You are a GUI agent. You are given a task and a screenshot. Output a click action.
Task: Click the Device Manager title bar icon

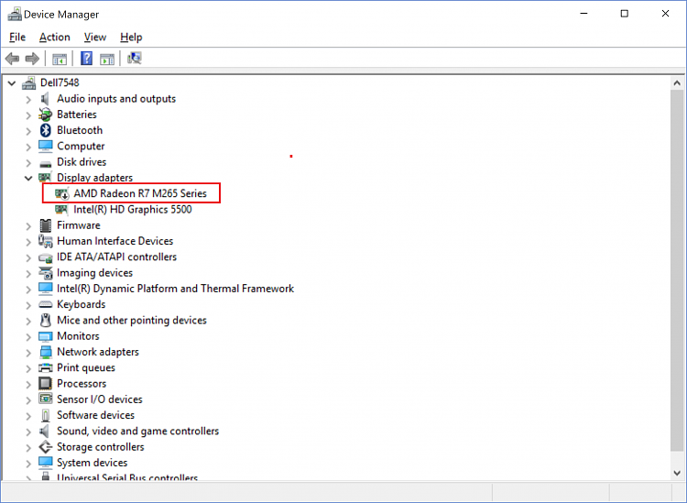tap(15, 14)
